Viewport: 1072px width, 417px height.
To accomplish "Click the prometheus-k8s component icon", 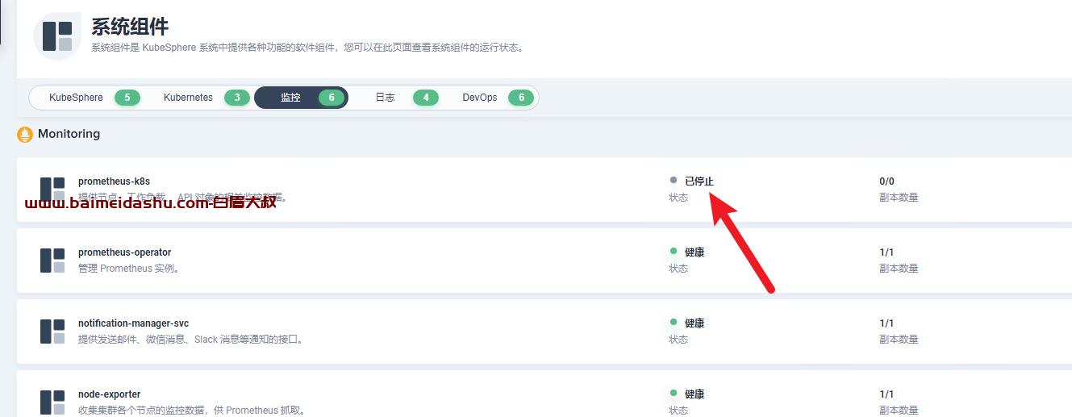I will [52, 189].
